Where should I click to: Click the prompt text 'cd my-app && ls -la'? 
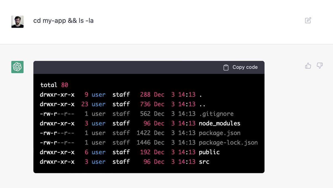tap(63, 20)
